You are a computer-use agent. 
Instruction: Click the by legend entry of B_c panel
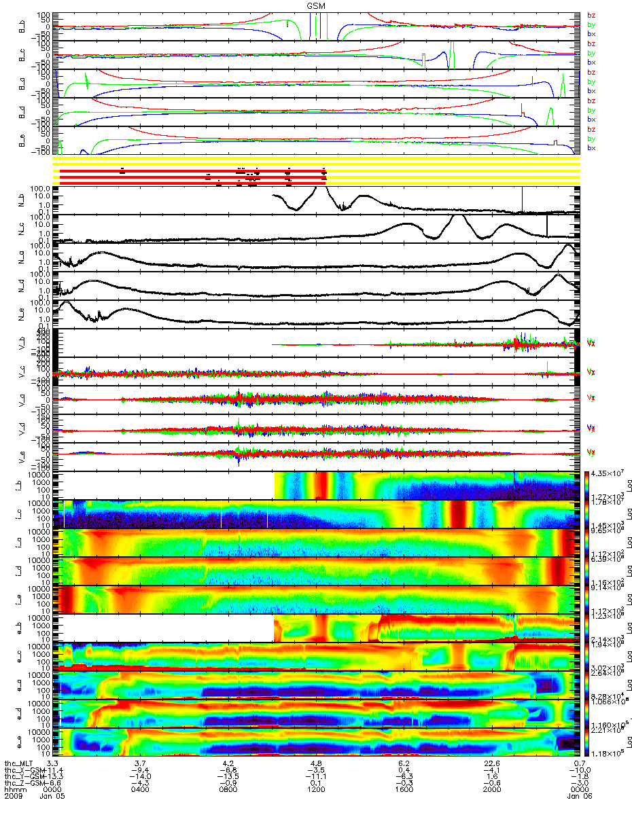(591, 53)
